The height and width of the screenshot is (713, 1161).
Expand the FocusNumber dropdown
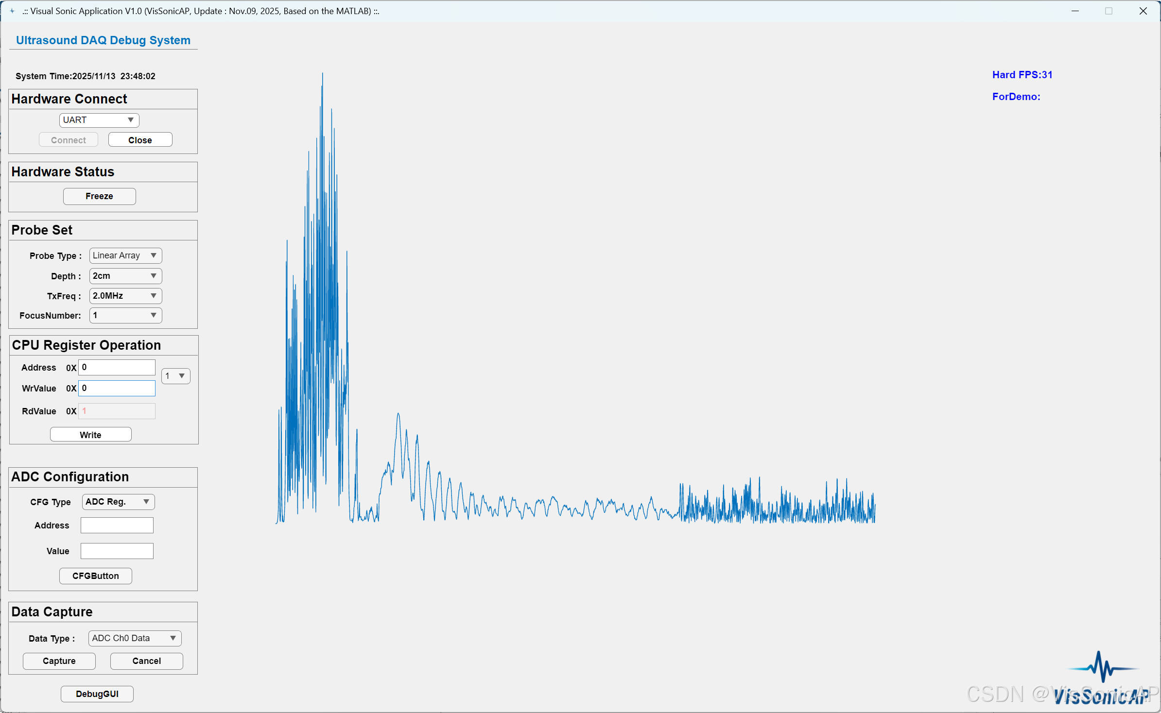point(125,316)
